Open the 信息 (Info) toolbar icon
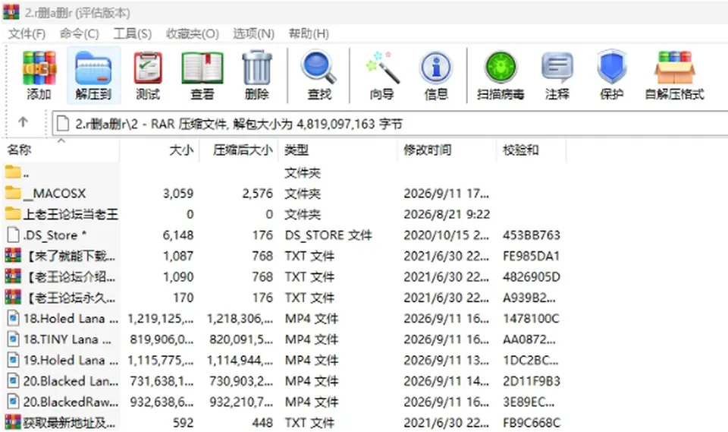 click(435, 68)
